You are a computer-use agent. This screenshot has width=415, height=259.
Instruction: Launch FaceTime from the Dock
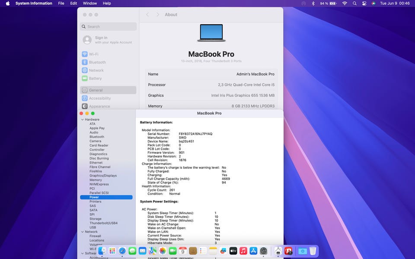[172, 251]
